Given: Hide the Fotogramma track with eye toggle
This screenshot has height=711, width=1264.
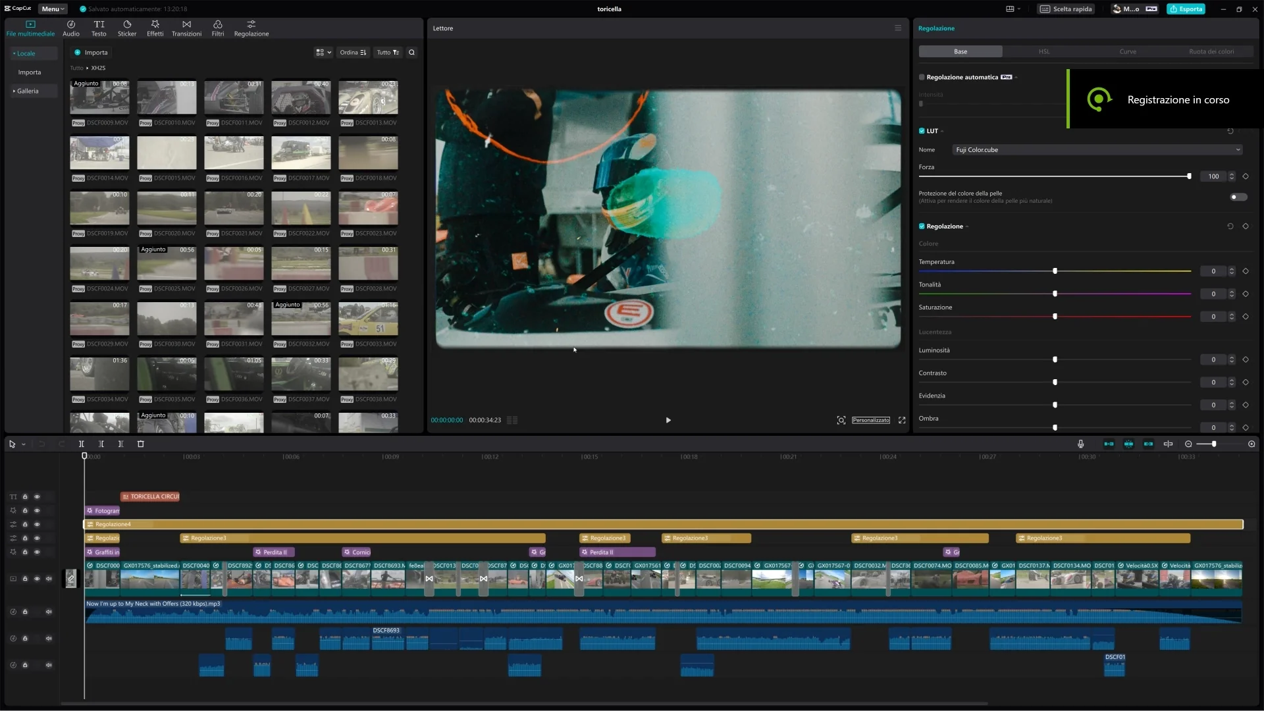Looking at the screenshot, I should pyautogui.click(x=37, y=510).
